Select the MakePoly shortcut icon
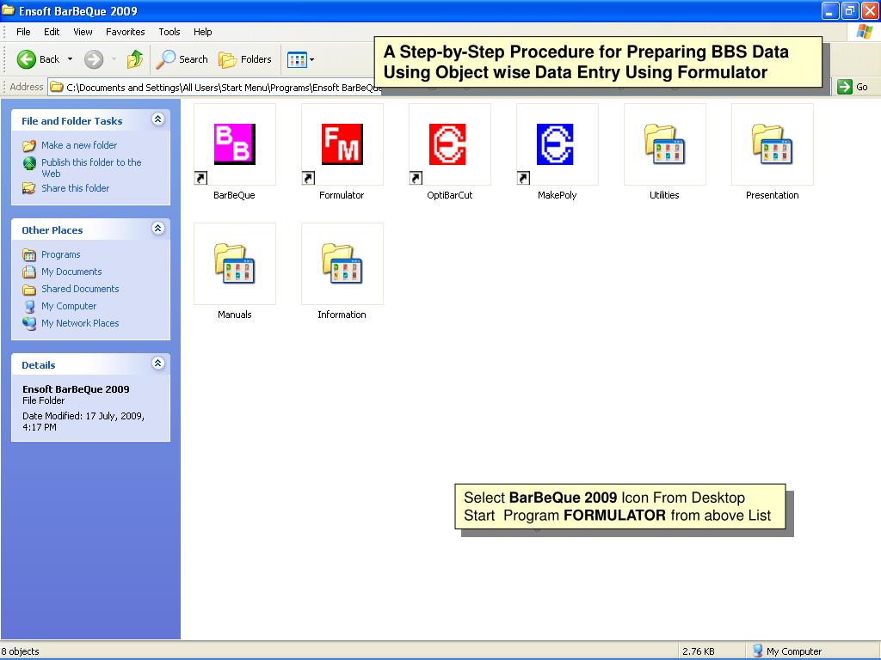Screen dimensions: 881x660 558,144
